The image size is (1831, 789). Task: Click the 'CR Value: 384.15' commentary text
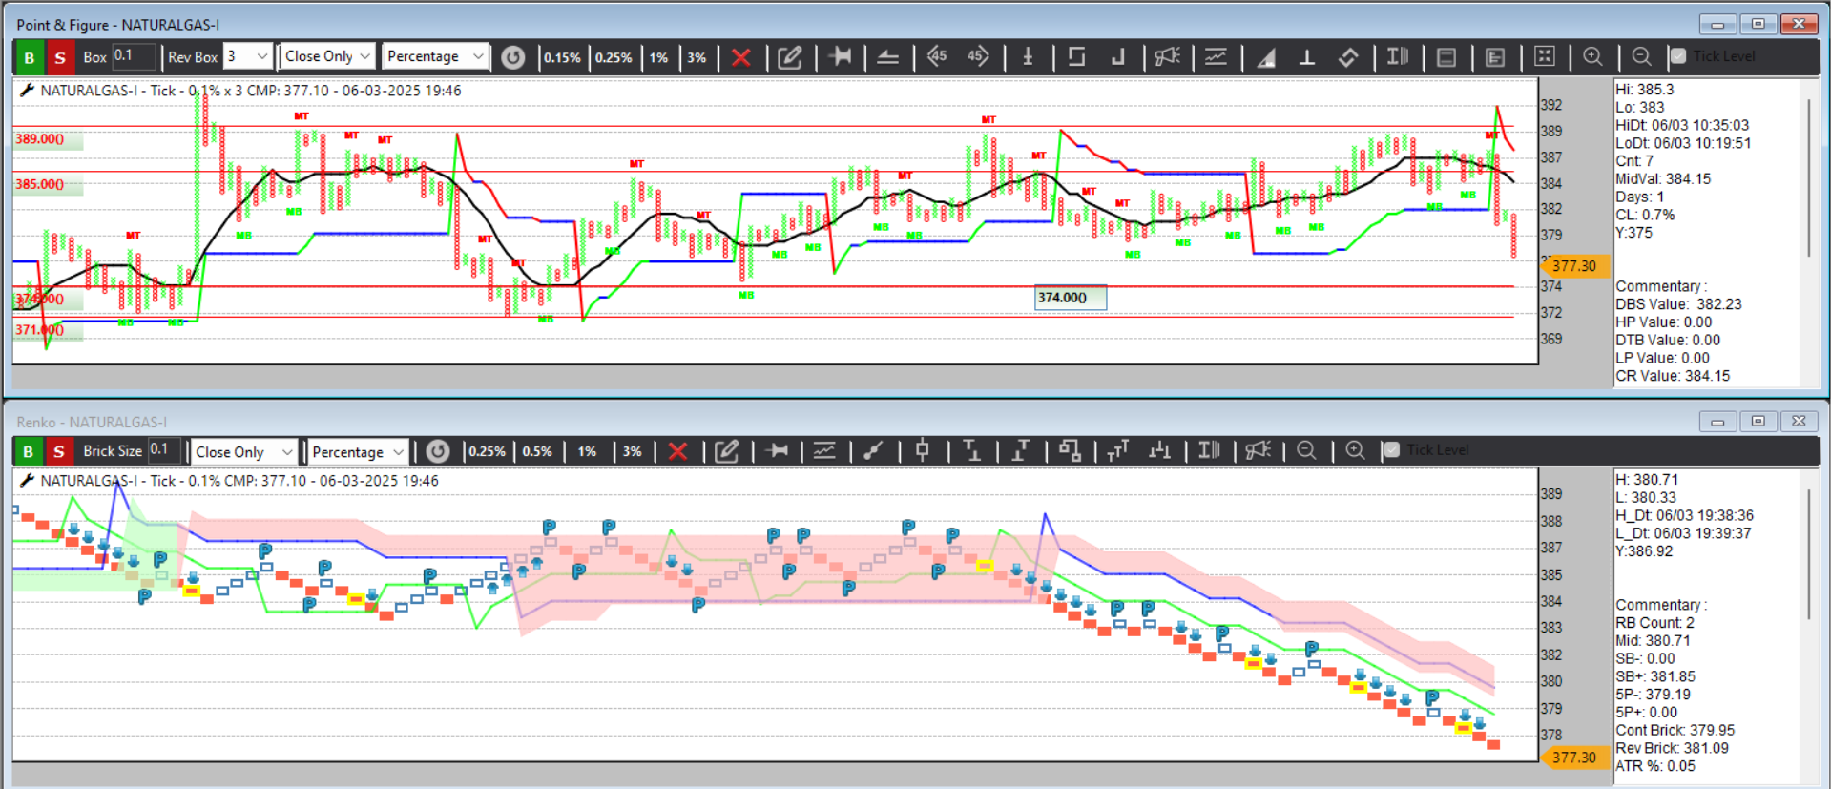click(x=1673, y=376)
